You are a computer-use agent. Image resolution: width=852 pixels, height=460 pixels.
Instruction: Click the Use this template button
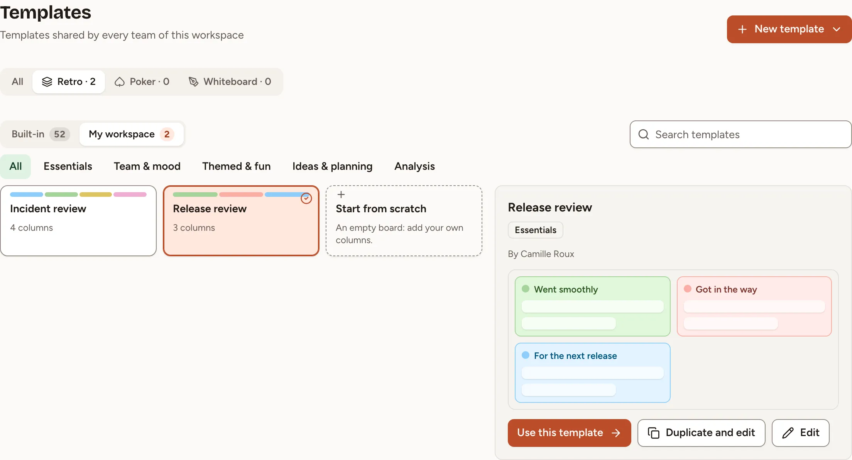(570, 433)
